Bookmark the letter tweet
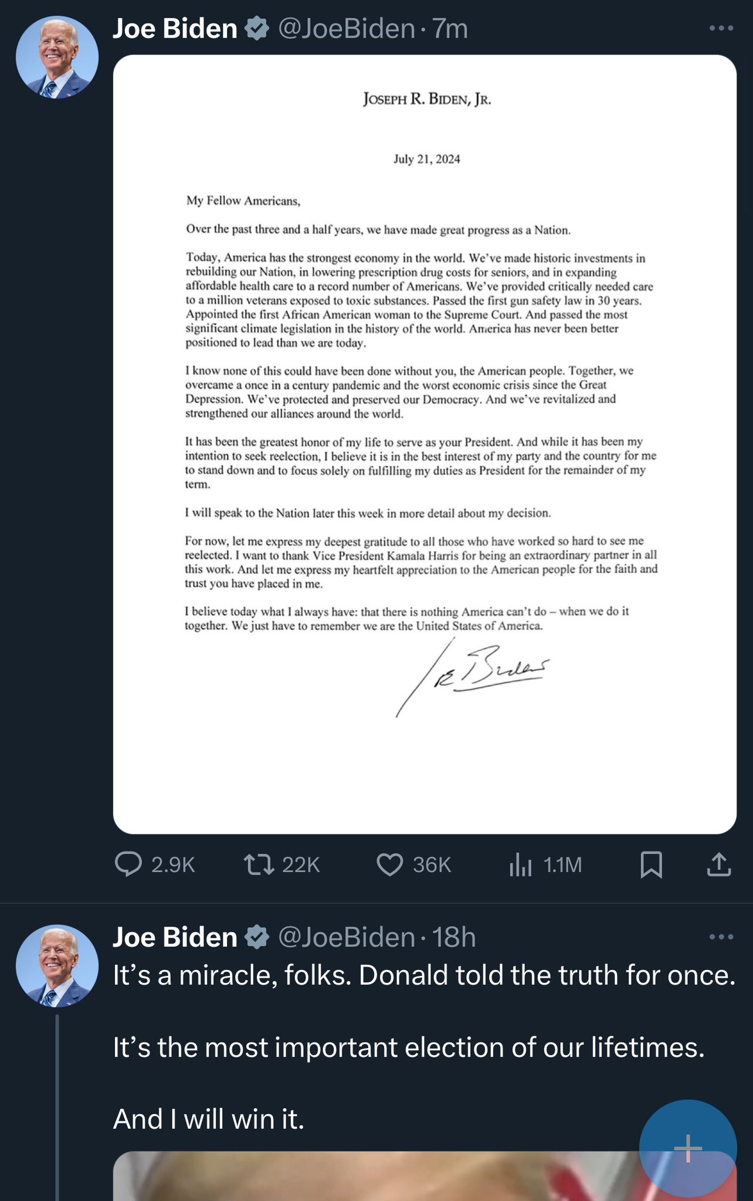 tap(651, 864)
